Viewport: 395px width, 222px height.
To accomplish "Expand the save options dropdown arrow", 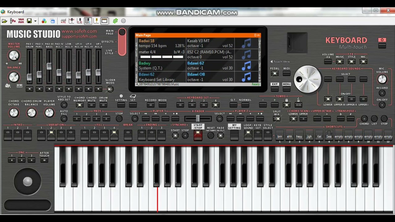I will 35,21.
